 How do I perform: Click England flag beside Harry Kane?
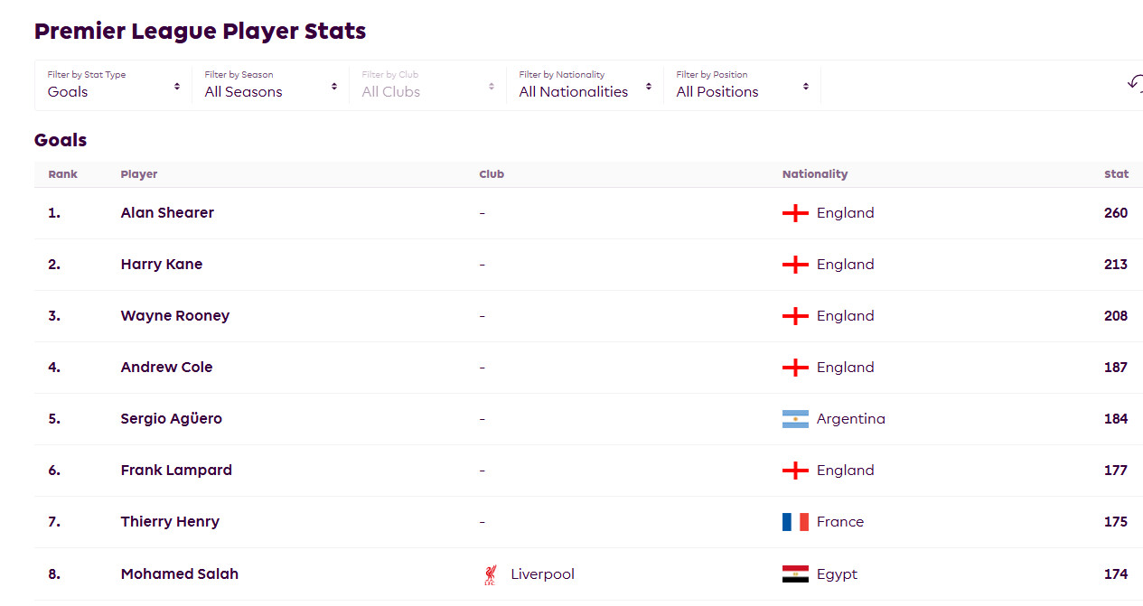point(795,265)
